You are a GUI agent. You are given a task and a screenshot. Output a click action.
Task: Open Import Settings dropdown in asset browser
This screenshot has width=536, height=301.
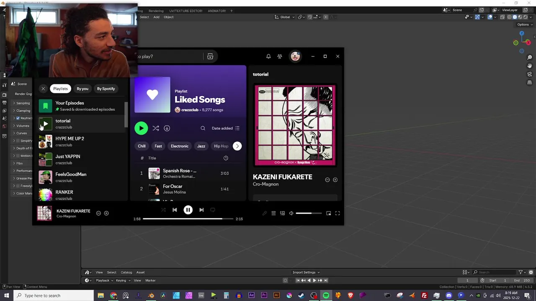306,273
